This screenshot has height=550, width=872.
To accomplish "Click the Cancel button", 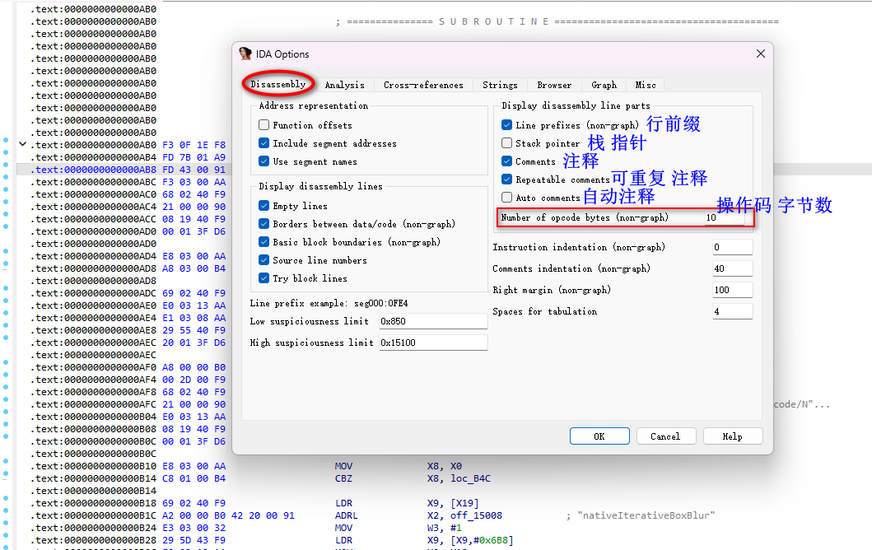I will pyautogui.click(x=665, y=436).
